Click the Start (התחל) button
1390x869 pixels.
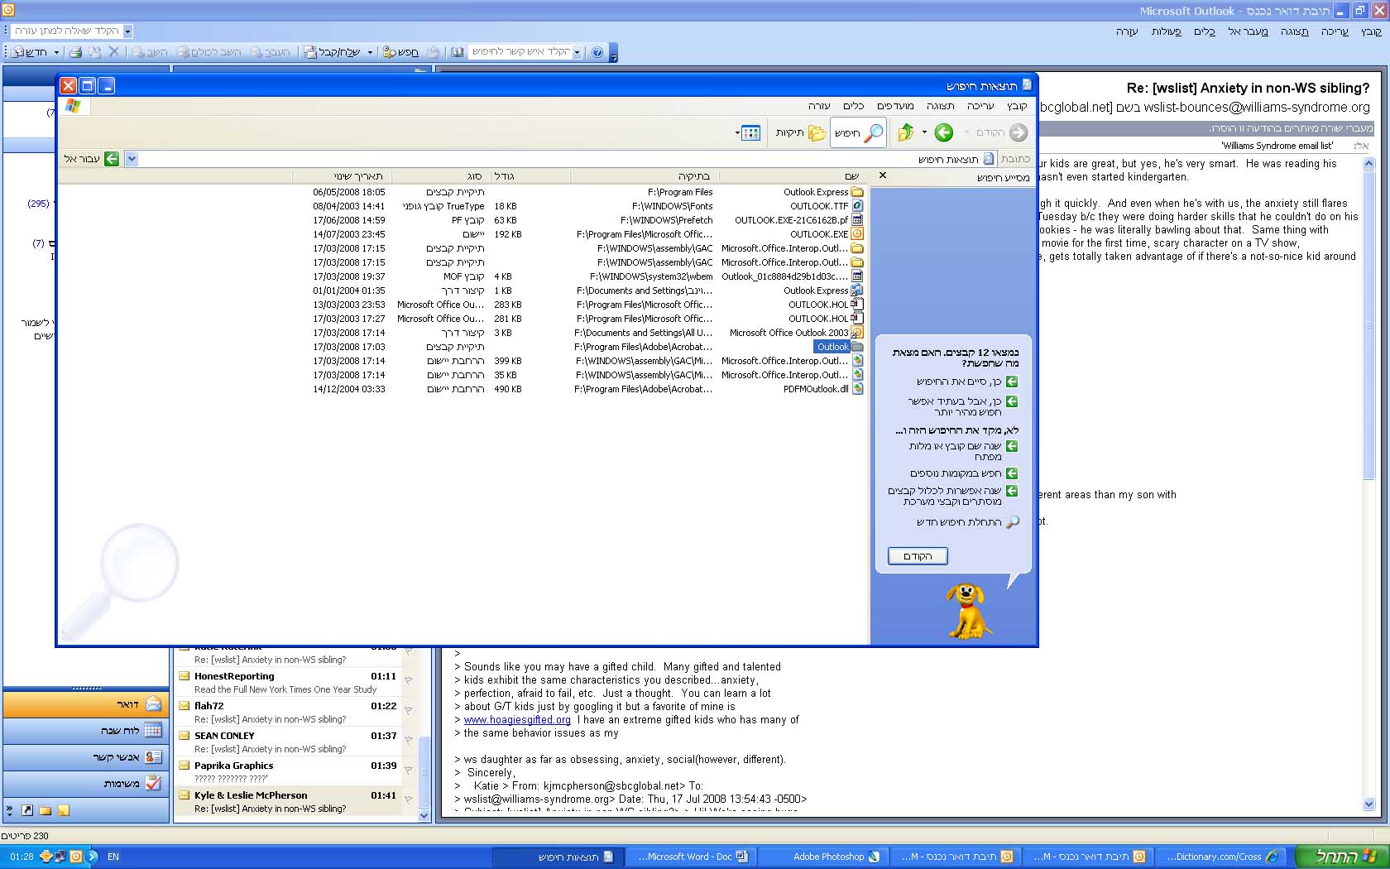[1344, 857]
